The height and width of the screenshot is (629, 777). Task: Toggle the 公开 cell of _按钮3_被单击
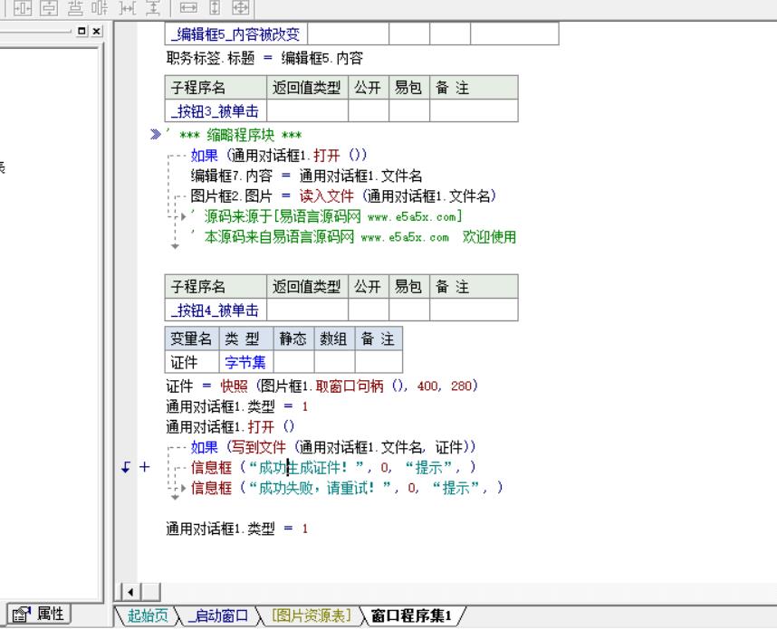click(x=369, y=110)
